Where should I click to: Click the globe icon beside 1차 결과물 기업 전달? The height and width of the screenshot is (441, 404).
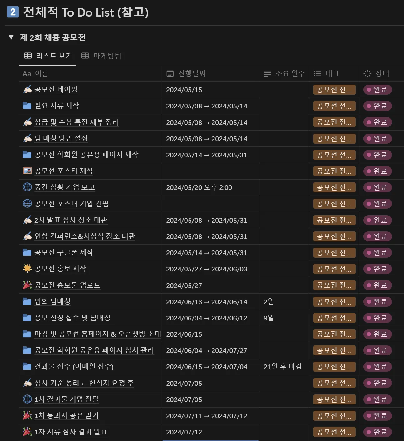27,399
